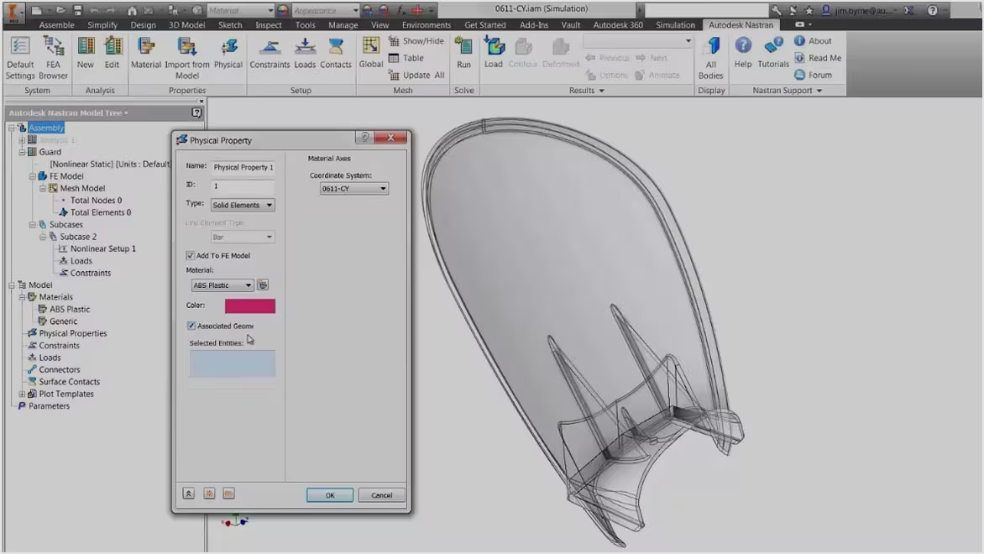Select Surface Contacts tree item

pyautogui.click(x=69, y=381)
